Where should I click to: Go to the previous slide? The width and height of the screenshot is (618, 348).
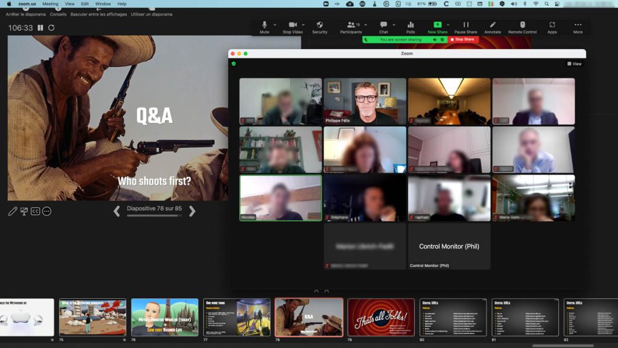[x=116, y=211]
